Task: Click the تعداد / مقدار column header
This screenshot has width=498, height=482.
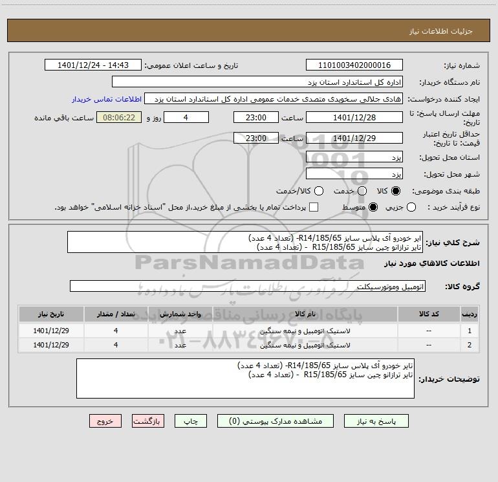Action: (116, 314)
